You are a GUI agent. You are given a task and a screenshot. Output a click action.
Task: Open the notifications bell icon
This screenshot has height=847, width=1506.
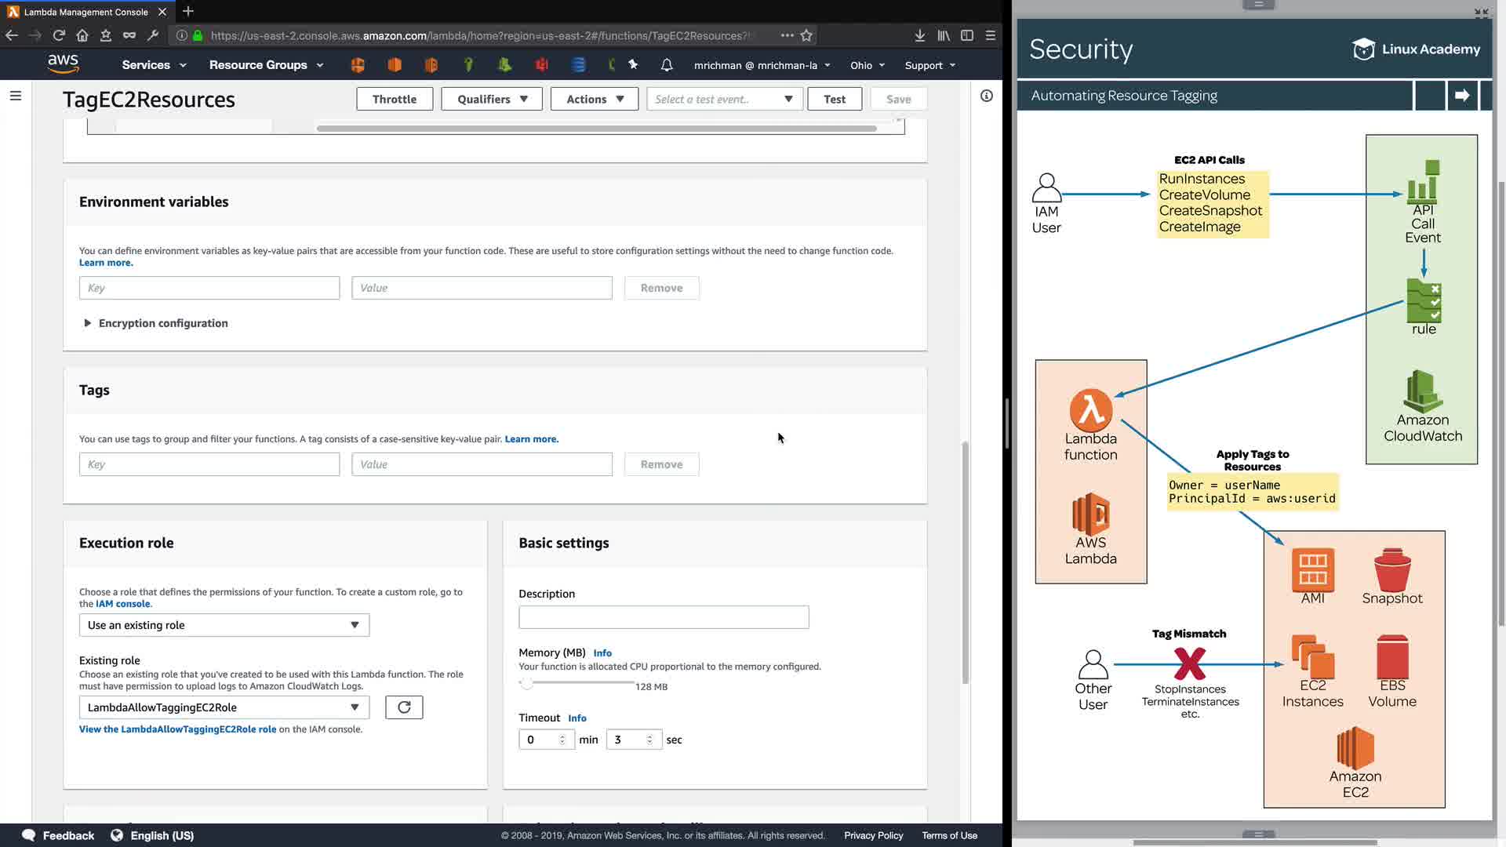pos(667,65)
